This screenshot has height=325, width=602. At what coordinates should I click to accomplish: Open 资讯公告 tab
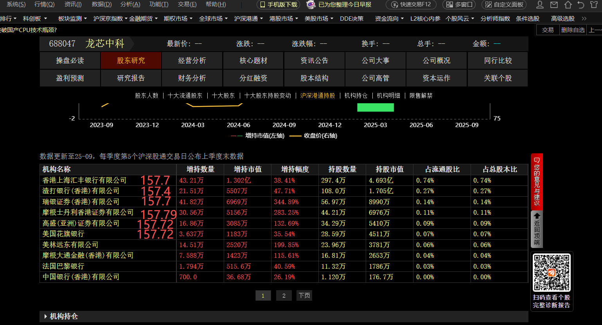click(314, 61)
